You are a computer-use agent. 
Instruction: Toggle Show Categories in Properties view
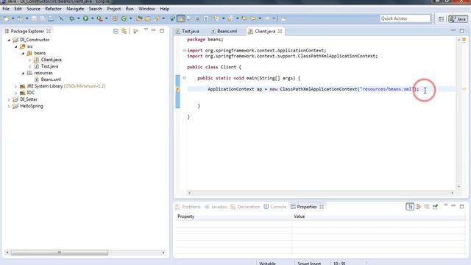(x=410, y=207)
